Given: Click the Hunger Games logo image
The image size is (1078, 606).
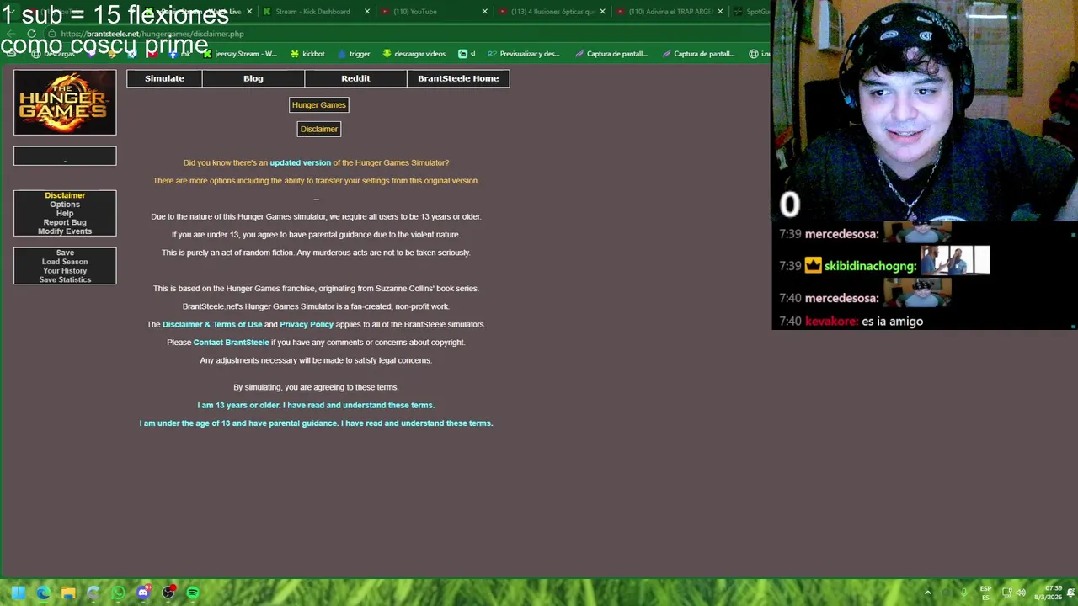Looking at the screenshot, I should tap(65, 102).
